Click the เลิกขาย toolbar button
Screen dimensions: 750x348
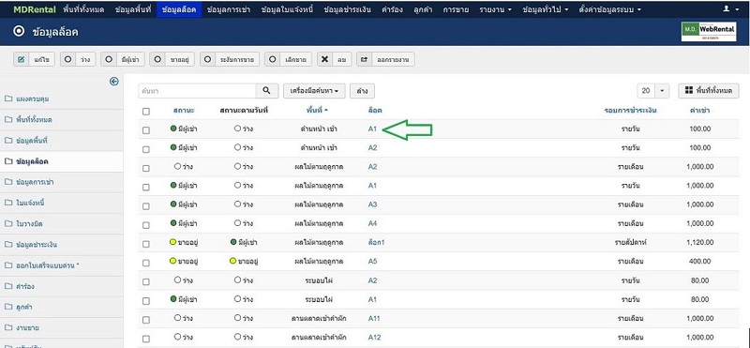(x=288, y=59)
